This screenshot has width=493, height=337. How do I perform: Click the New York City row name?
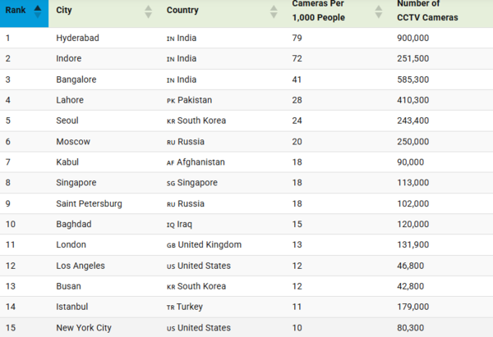coord(84,327)
